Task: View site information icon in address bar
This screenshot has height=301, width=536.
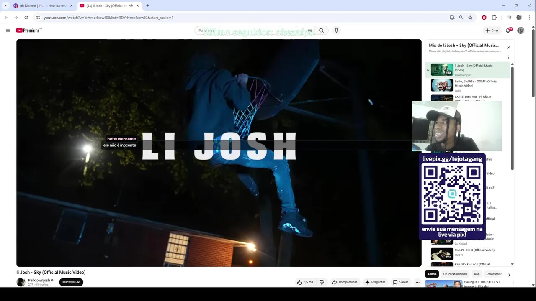Action: (x=38, y=18)
